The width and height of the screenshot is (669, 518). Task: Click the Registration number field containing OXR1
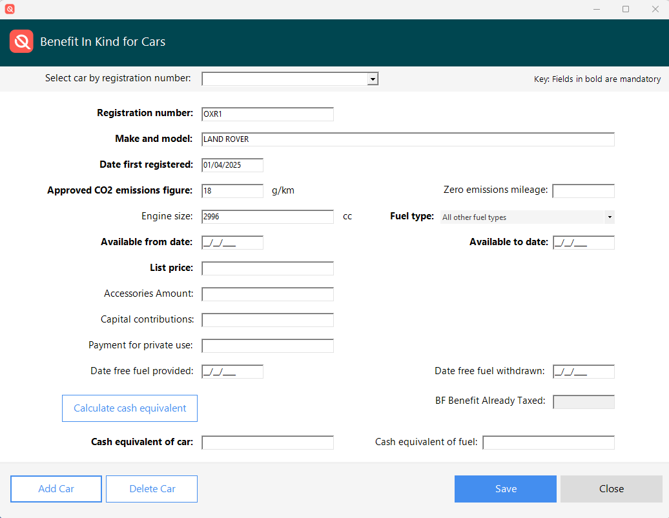[x=267, y=114]
